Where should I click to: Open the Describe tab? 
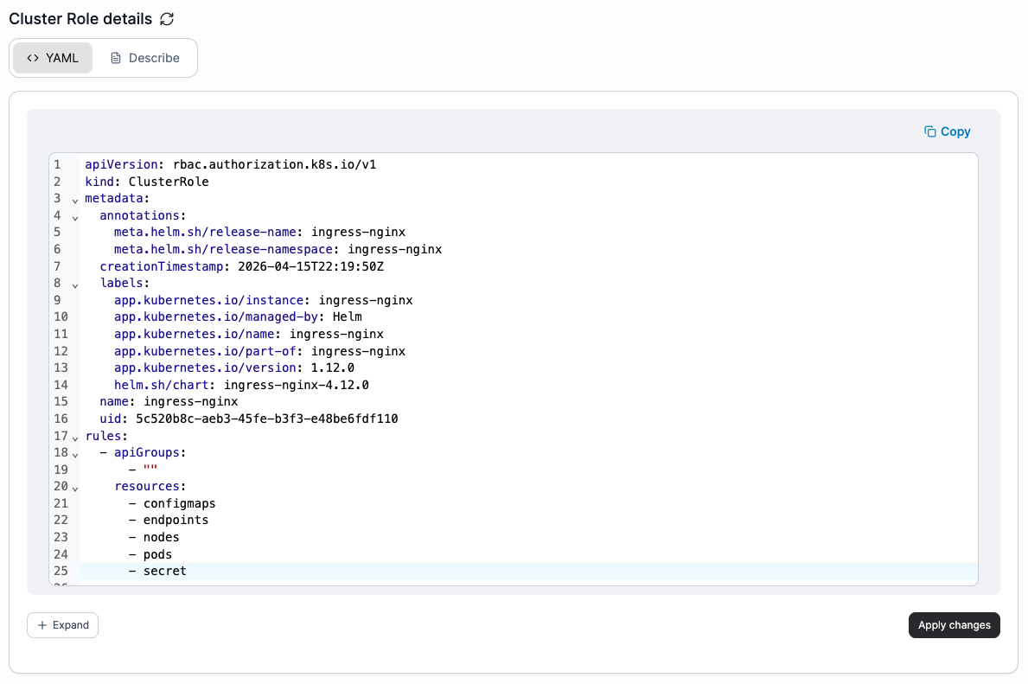(x=145, y=58)
